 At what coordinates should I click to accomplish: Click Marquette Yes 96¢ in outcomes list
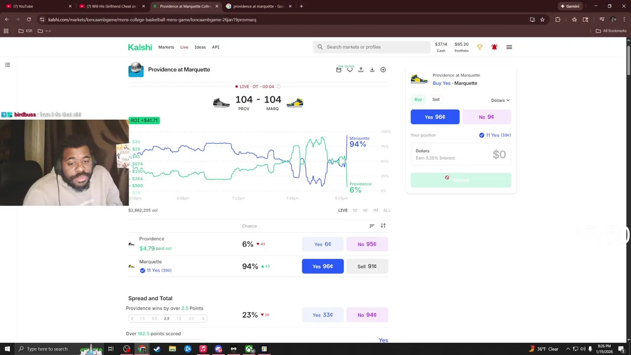click(x=323, y=266)
